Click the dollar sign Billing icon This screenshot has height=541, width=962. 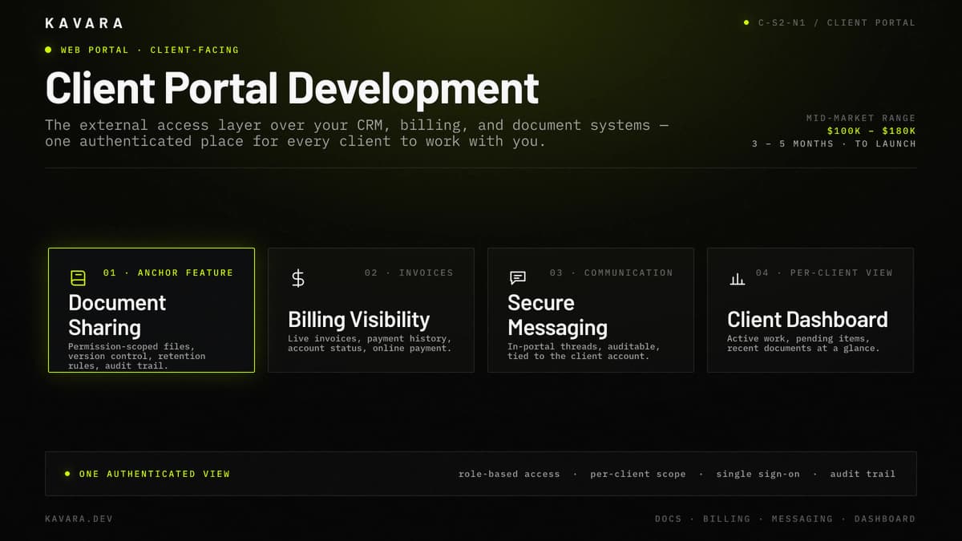297,278
